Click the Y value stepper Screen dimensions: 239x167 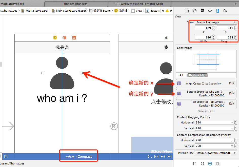pyautogui.click(x=236, y=28)
